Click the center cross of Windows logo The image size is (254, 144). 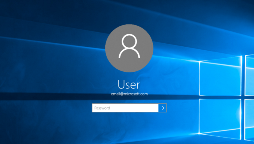[x=243, y=97]
